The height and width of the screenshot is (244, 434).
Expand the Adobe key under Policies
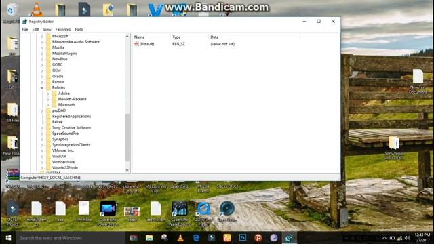tap(48, 94)
